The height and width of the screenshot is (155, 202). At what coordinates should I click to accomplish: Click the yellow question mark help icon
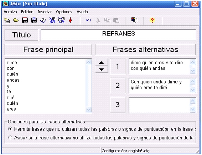[152, 20]
